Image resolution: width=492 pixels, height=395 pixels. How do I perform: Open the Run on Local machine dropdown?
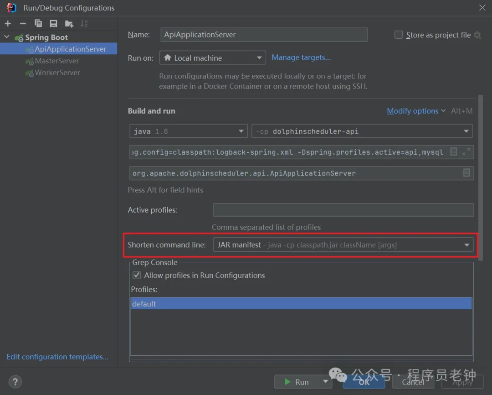pos(212,58)
